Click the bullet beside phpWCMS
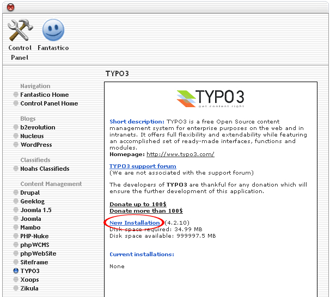Image resolution: width=330 pixels, height=297 pixels. (x=16, y=245)
